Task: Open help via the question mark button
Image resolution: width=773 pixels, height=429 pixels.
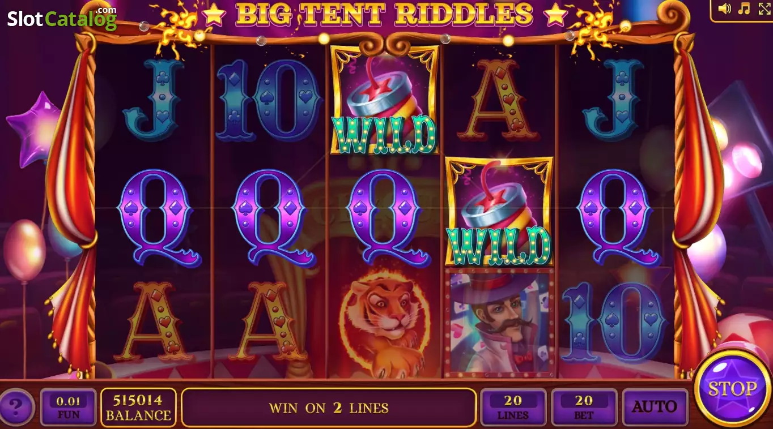Action: point(16,406)
